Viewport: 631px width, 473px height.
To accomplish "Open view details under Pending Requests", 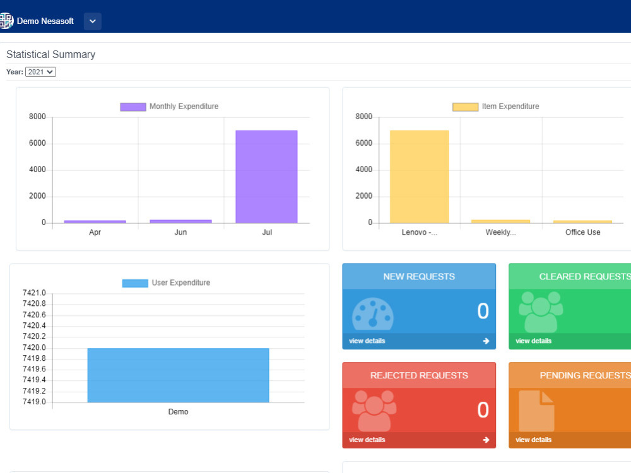I will click(x=534, y=440).
